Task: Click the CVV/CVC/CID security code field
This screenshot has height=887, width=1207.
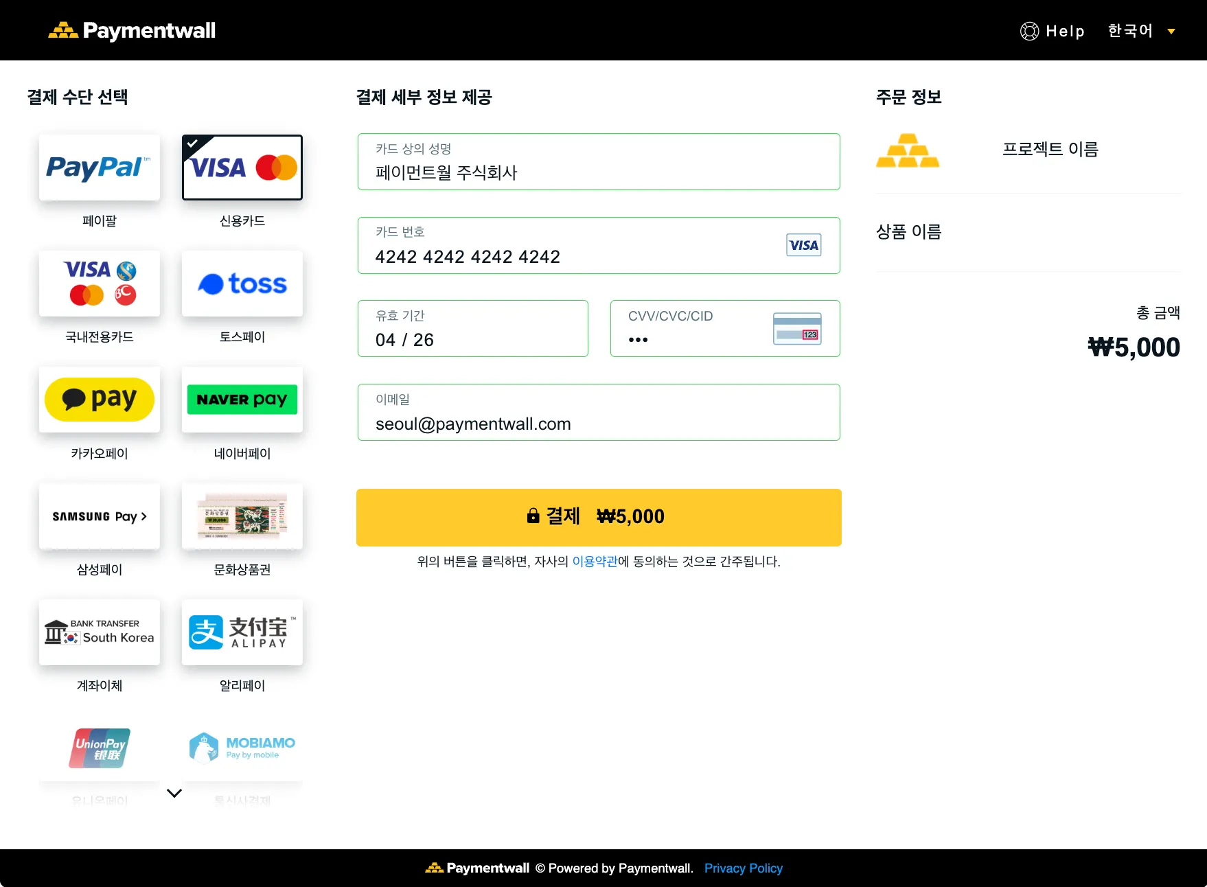Action: point(725,329)
